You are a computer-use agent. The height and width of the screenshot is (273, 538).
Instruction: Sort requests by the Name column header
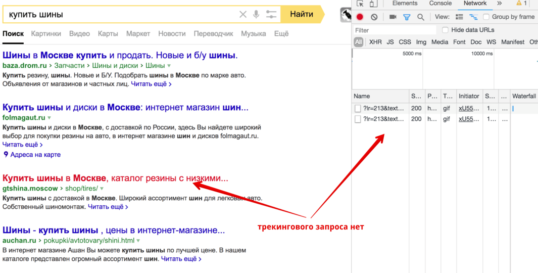tap(380, 96)
